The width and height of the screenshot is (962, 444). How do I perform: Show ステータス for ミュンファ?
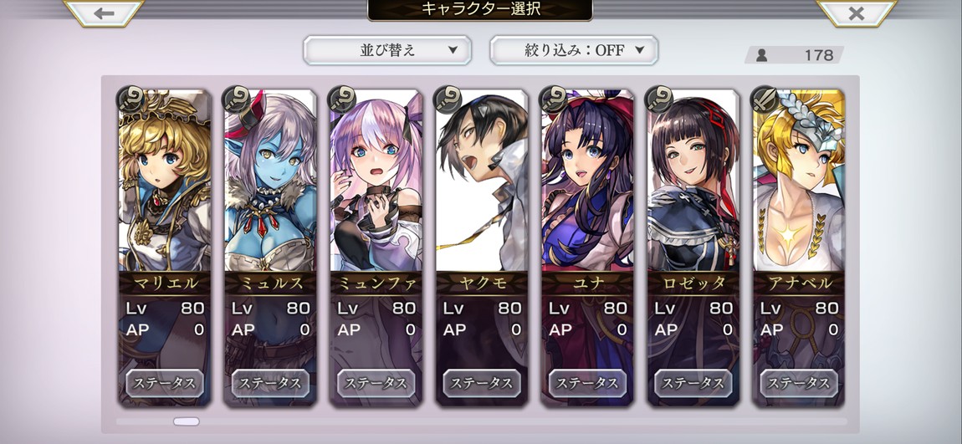pyautogui.click(x=376, y=383)
